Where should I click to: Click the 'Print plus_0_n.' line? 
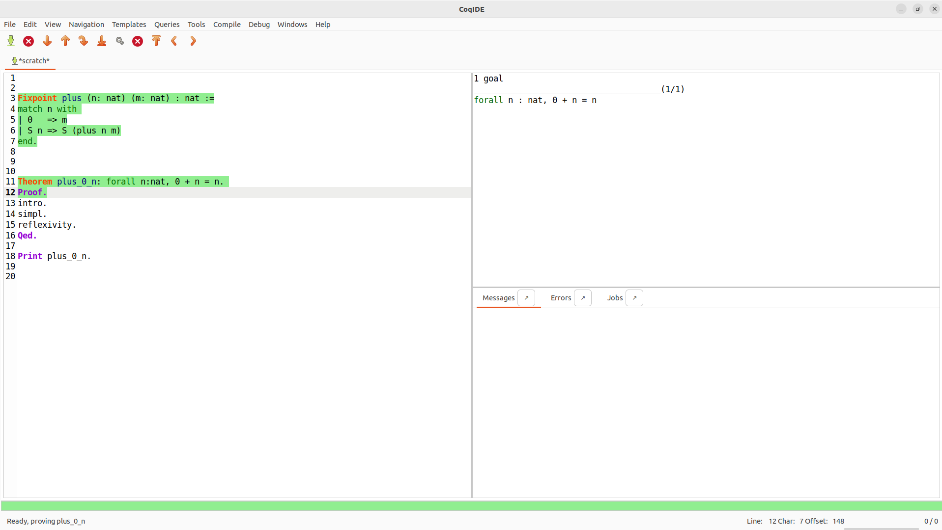point(55,256)
